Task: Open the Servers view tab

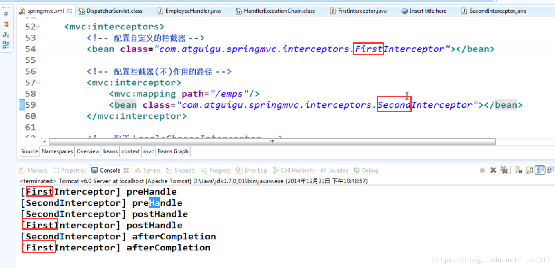Action: (147, 171)
